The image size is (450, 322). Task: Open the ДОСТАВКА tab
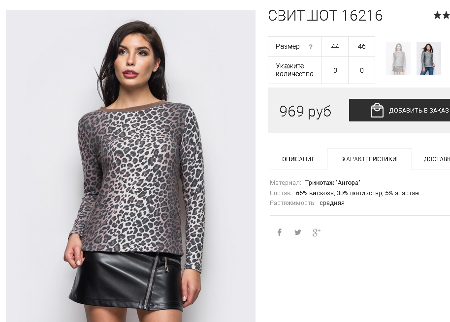click(x=437, y=159)
